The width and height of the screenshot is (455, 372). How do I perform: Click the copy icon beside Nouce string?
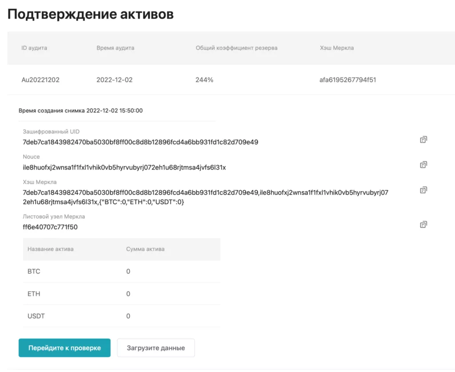click(423, 164)
